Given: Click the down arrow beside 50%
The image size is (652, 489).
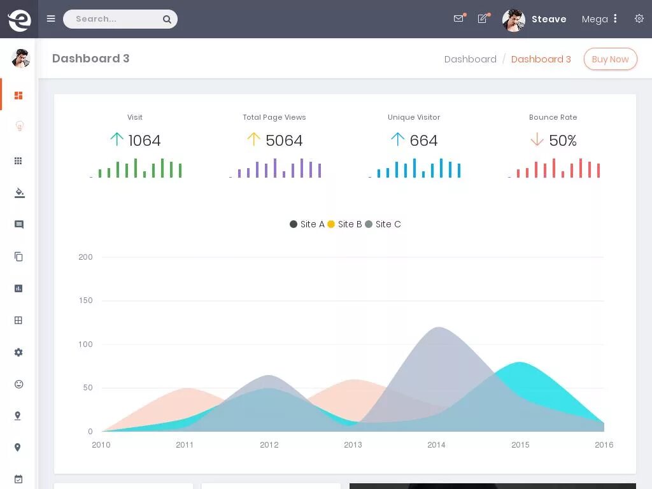Looking at the screenshot, I should point(537,139).
